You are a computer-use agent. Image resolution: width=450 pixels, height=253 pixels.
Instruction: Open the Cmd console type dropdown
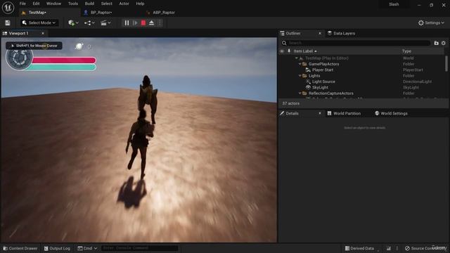tap(87, 248)
